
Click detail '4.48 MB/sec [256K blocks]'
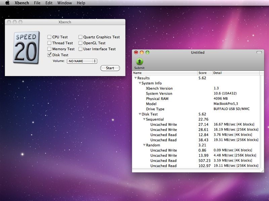(235, 155)
